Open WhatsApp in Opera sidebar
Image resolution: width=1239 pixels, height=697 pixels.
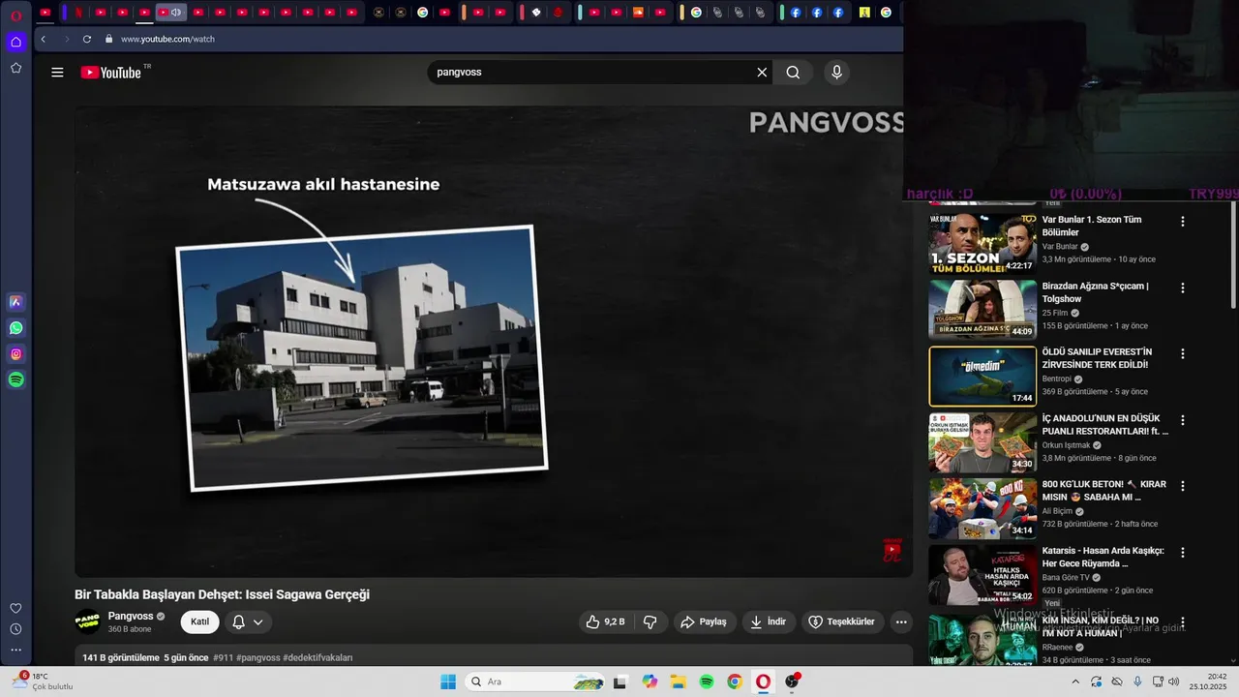pos(15,328)
